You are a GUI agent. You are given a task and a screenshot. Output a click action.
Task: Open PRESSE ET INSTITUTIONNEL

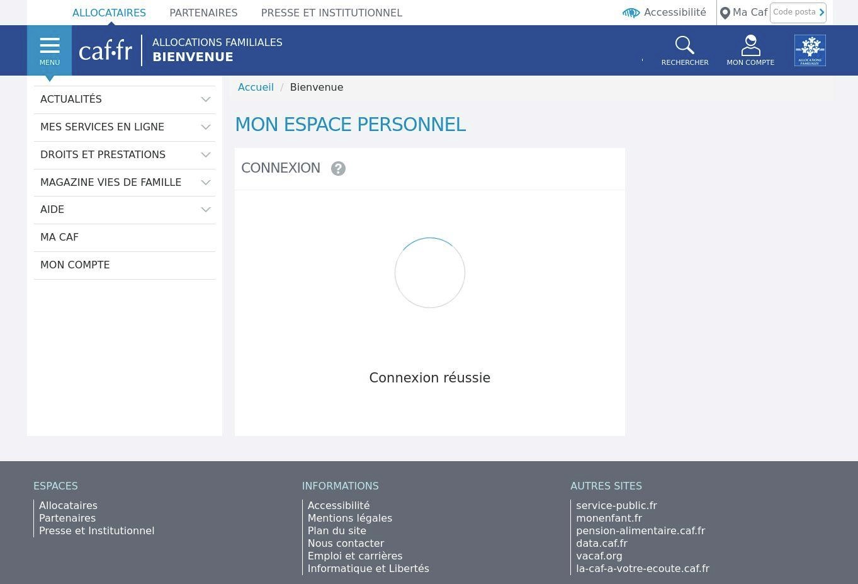click(332, 13)
